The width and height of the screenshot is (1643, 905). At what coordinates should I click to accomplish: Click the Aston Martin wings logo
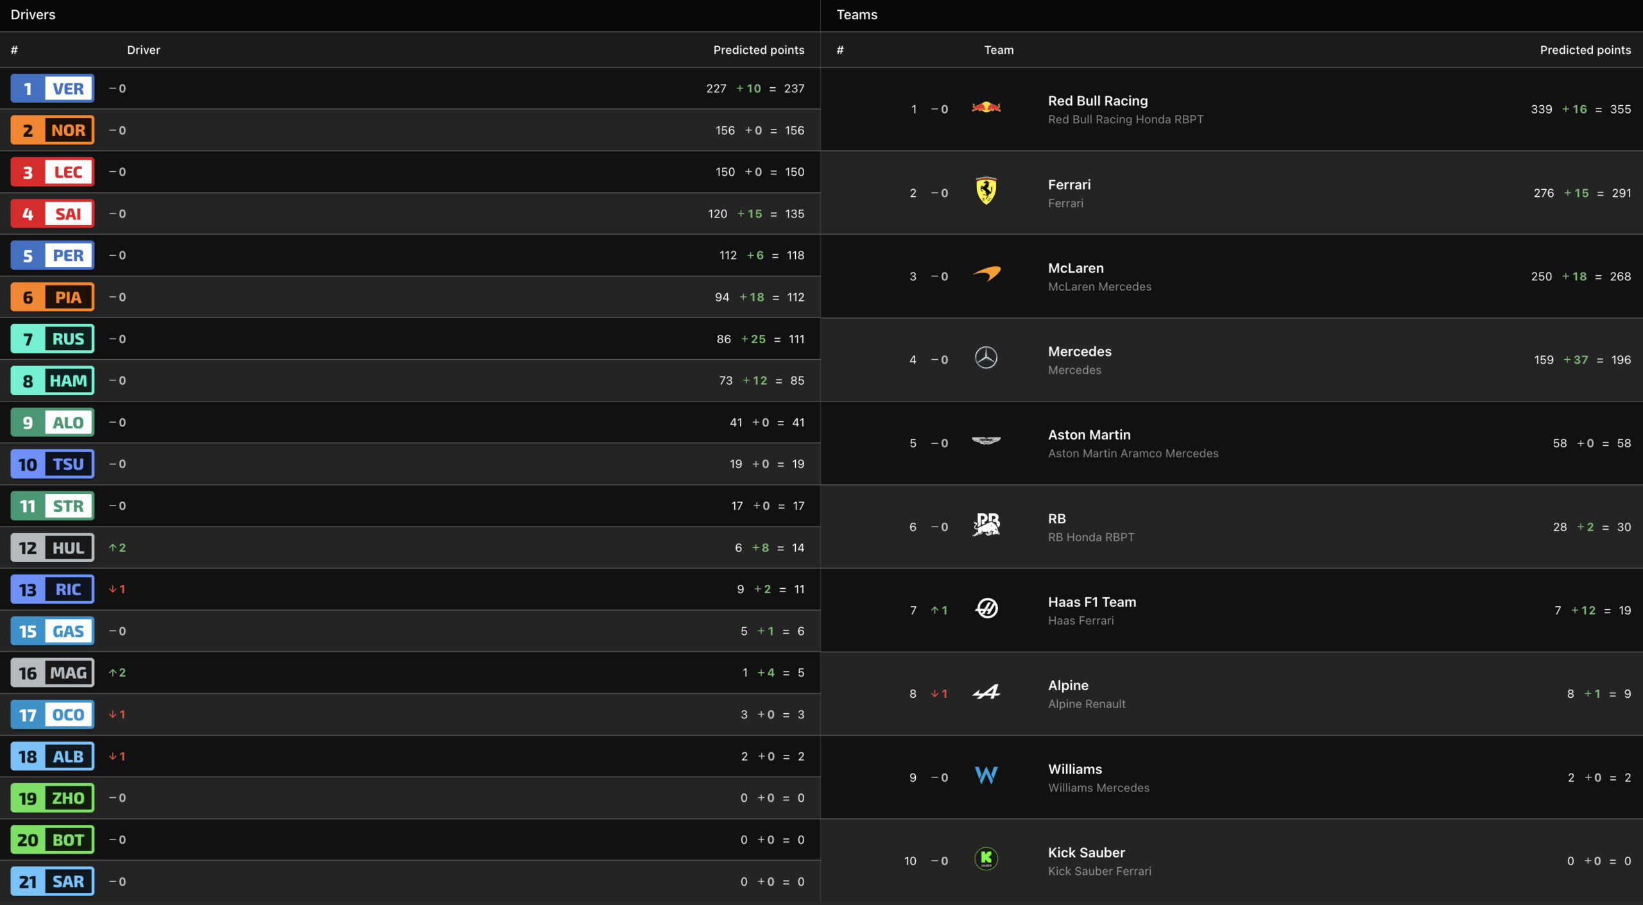pyautogui.click(x=986, y=441)
